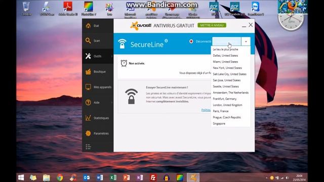The width and height of the screenshot is (324, 182).
Task: Select Singapore location
Action: coord(231,123)
